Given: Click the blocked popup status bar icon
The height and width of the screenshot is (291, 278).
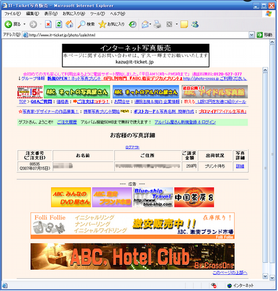Looking at the screenshot, I should pyautogui.click(x=213, y=285).
